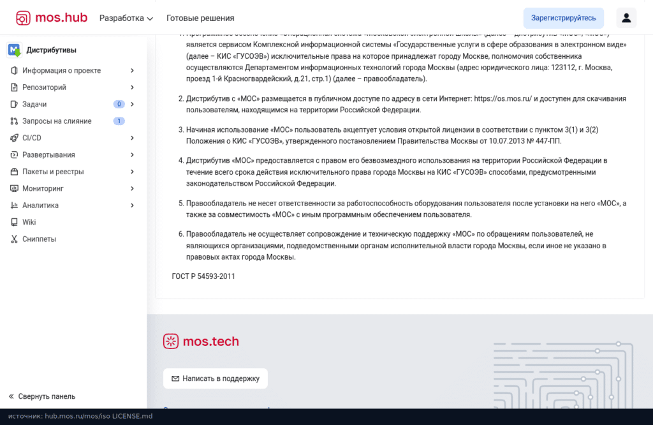The height and width of the screenshot is (425, 653).
Task: Expand the Задачи submenu chevron
Action: point(132,104)
